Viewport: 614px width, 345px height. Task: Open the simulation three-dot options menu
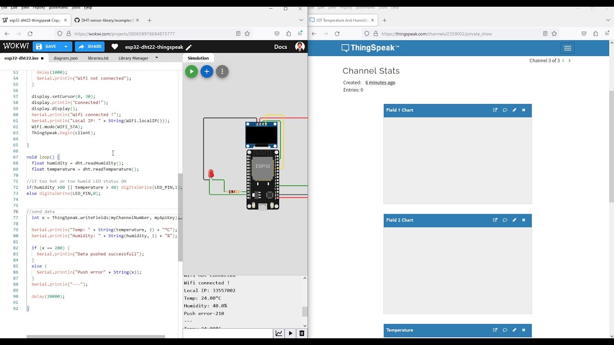pos(222,71)
